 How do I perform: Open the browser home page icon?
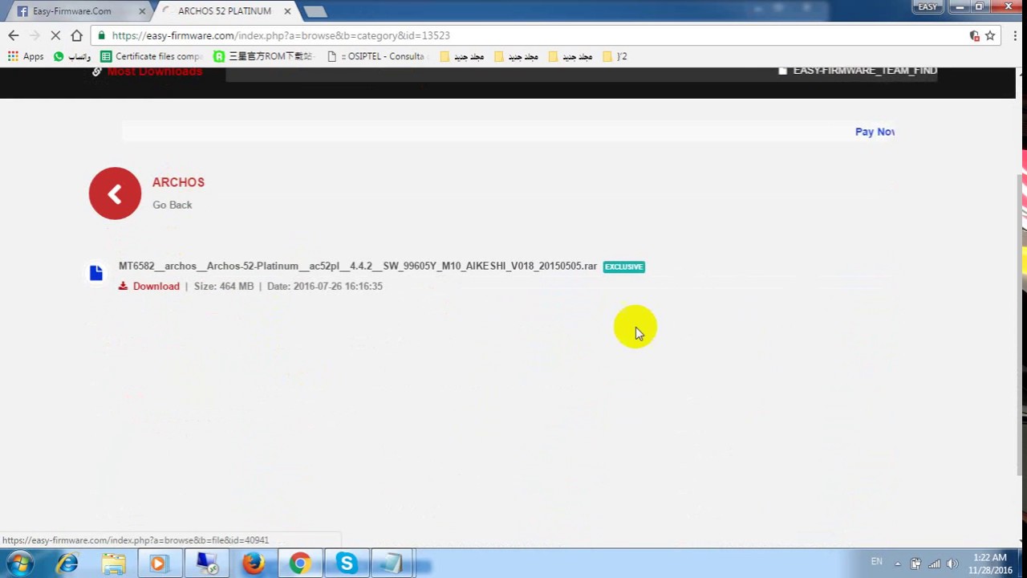[x=76, y=35]
